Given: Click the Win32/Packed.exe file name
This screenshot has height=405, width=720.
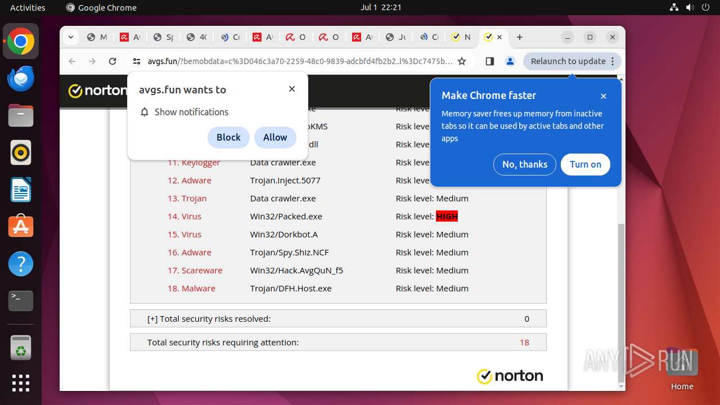Looking at the screenshot, I should coord(286,216).
